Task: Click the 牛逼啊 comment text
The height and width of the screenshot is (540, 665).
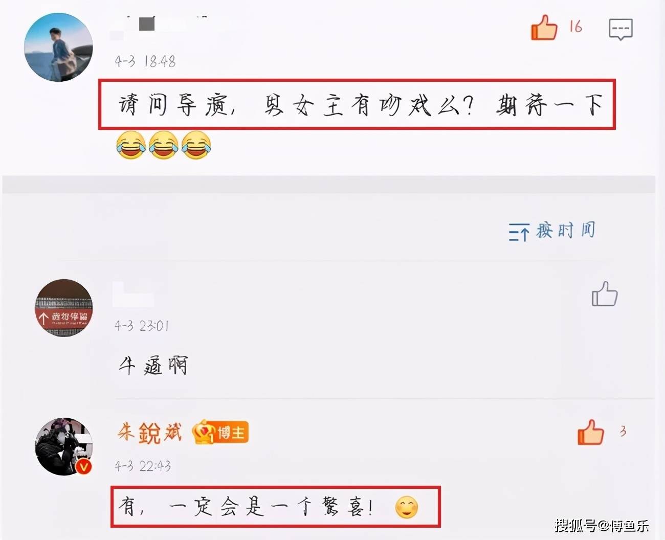Action: (x=153, y=366)
